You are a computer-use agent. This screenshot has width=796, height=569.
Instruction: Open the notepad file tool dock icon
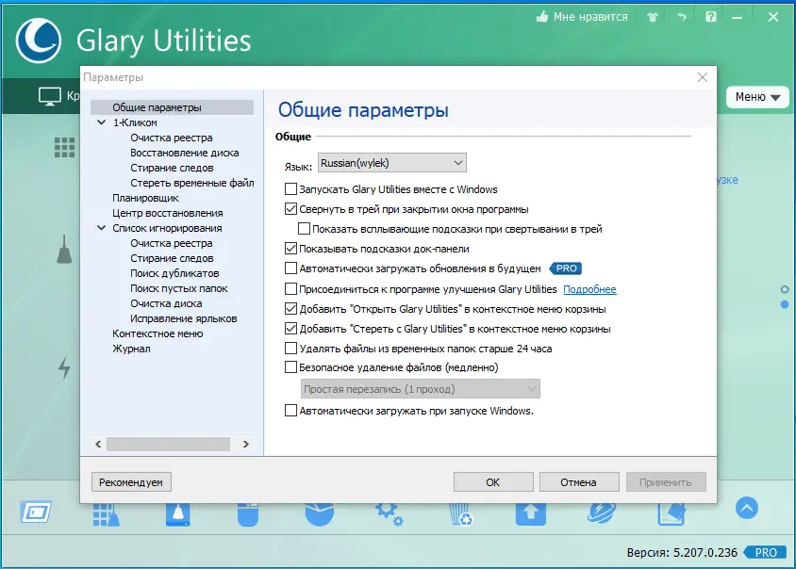click(x=672, y=514)
